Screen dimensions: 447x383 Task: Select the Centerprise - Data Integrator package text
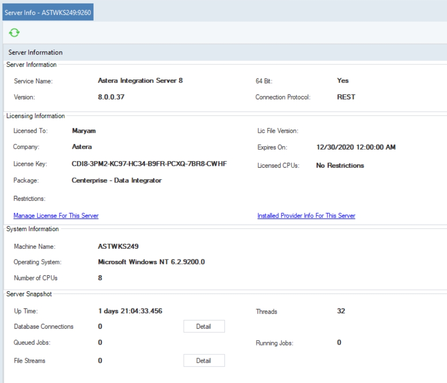coord(117,180)
